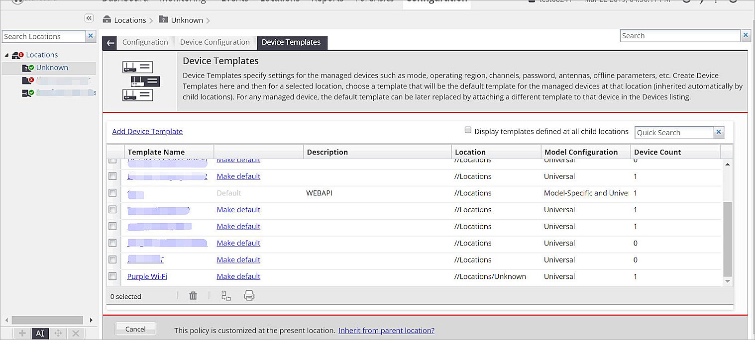Image resolution: width=755 pixels, height=340 pixels.
Task: Check the box for the Purple Wi-Fi row
Action: pos(112,276)
